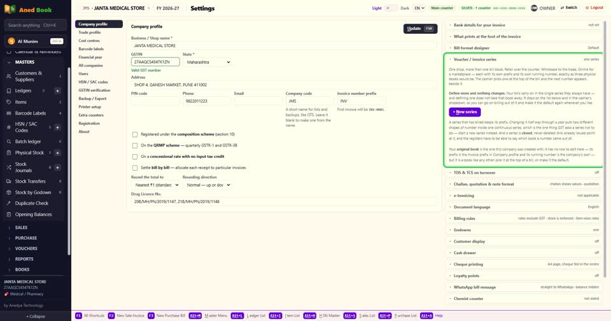Tick concessional rate without input tax credit
The width and height of the screenshot is (611, 321).
(135, 157)
